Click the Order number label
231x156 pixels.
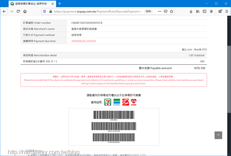coord(37,23)
